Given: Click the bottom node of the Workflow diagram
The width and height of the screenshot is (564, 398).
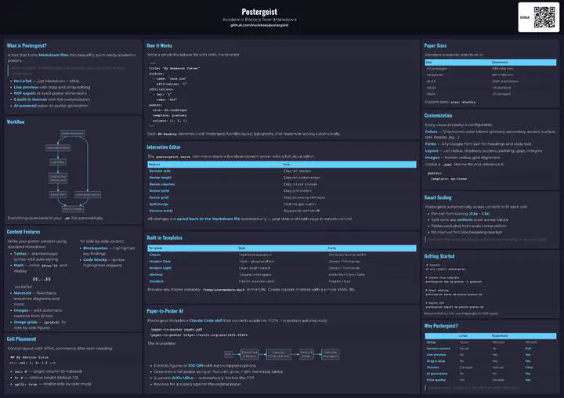Looking at the screenshot, I should point(72,208).
